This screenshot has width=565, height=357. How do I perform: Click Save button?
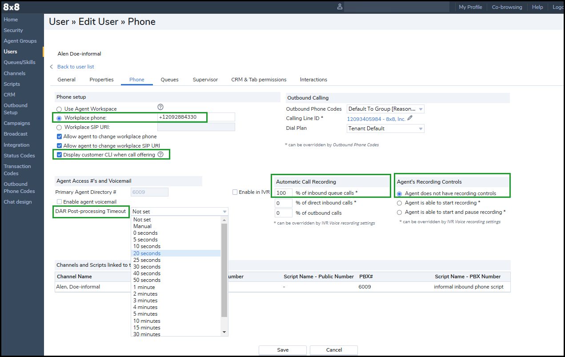pos(283,350)
